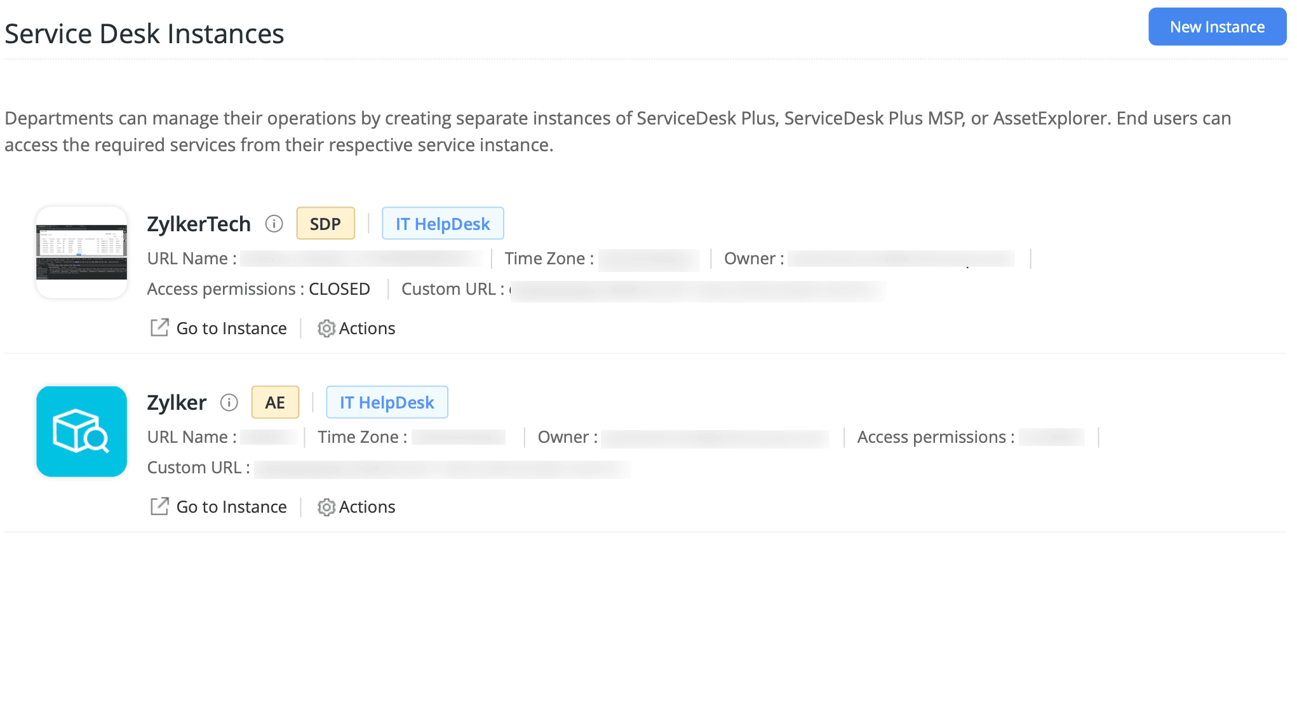Click the SDP badge for ZylkerTech
The height and width of the screenshot is (723, 1297).
click(x=325, y=224)
